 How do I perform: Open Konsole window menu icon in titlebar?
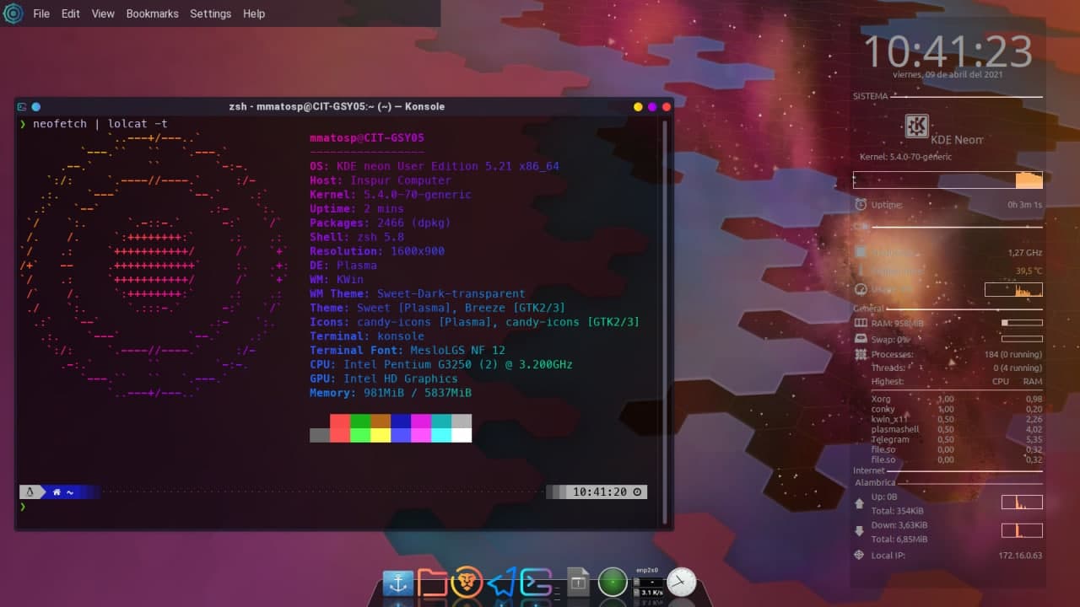point(22,107)
